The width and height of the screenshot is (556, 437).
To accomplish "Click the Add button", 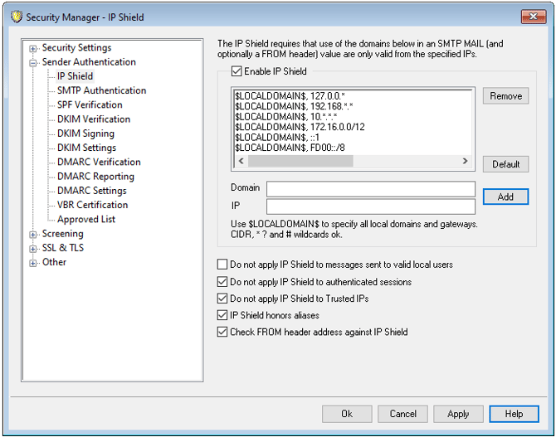I will click(x=505, y=197).
